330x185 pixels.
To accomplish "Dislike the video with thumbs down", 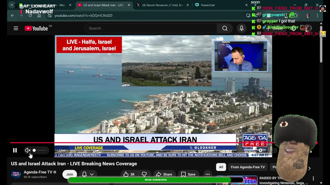I will 144,174.
